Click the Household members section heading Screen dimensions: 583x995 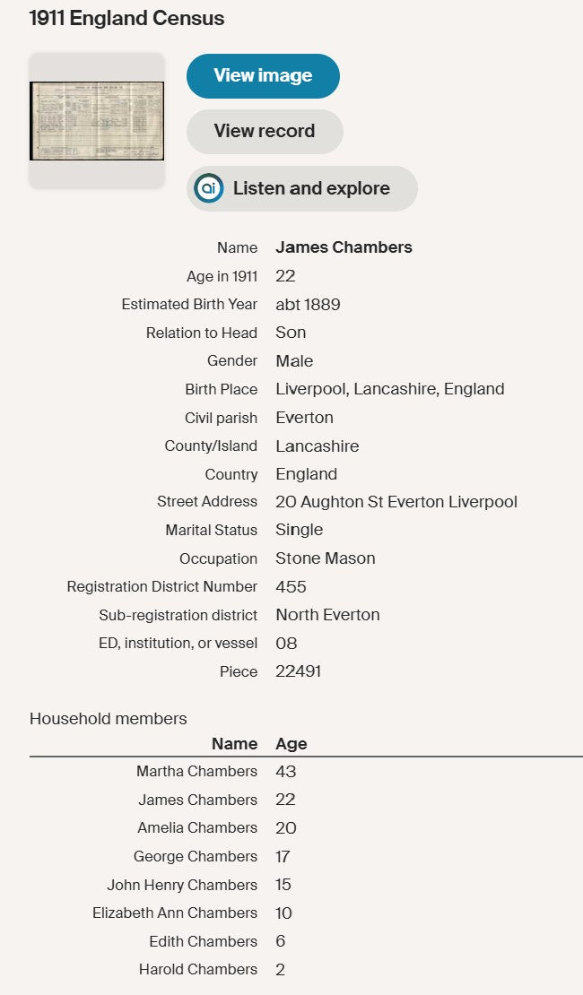pos(108,718)
